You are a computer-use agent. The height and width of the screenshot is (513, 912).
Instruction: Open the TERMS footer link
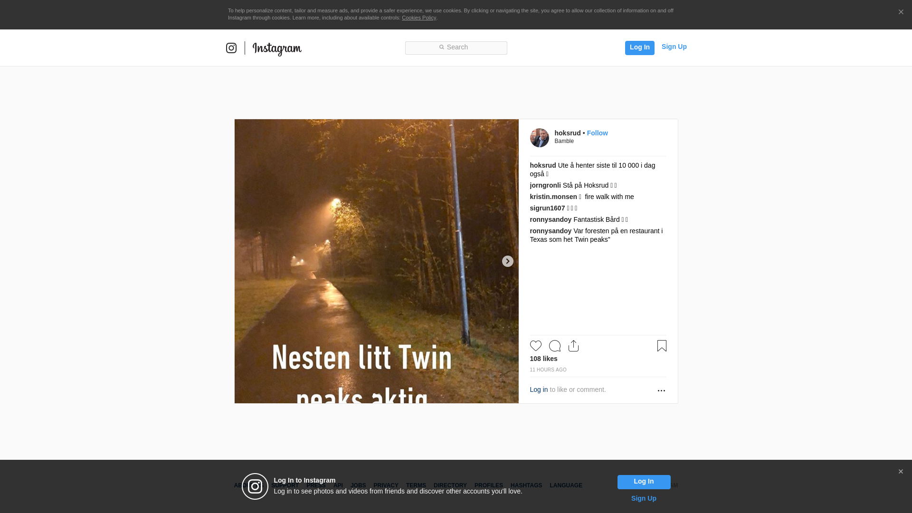pos(416,485)
